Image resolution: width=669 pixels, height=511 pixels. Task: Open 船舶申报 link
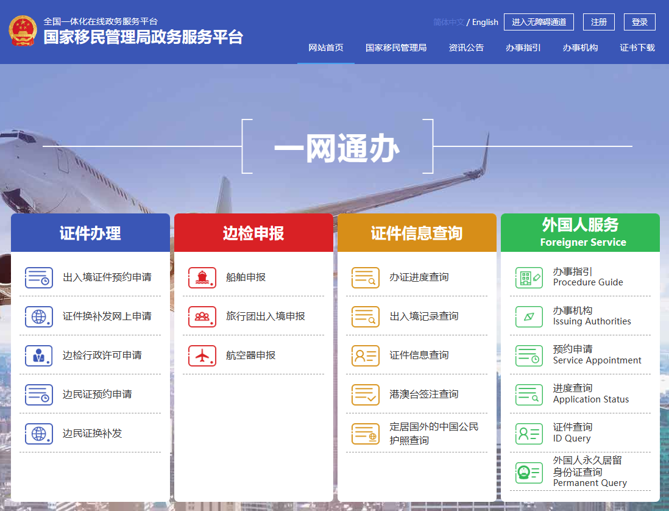point(246,277)
